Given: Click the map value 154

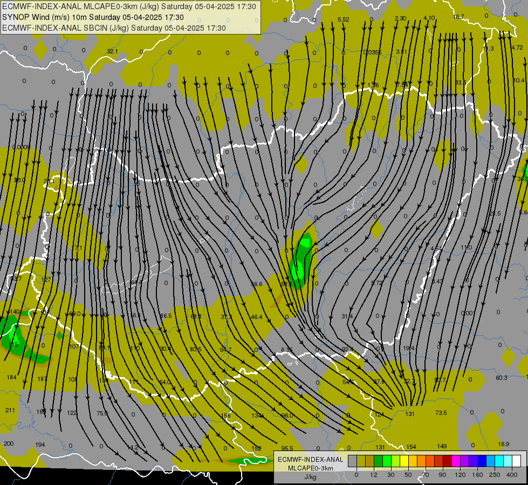Looking at the screenshot, I should point(411,447).
